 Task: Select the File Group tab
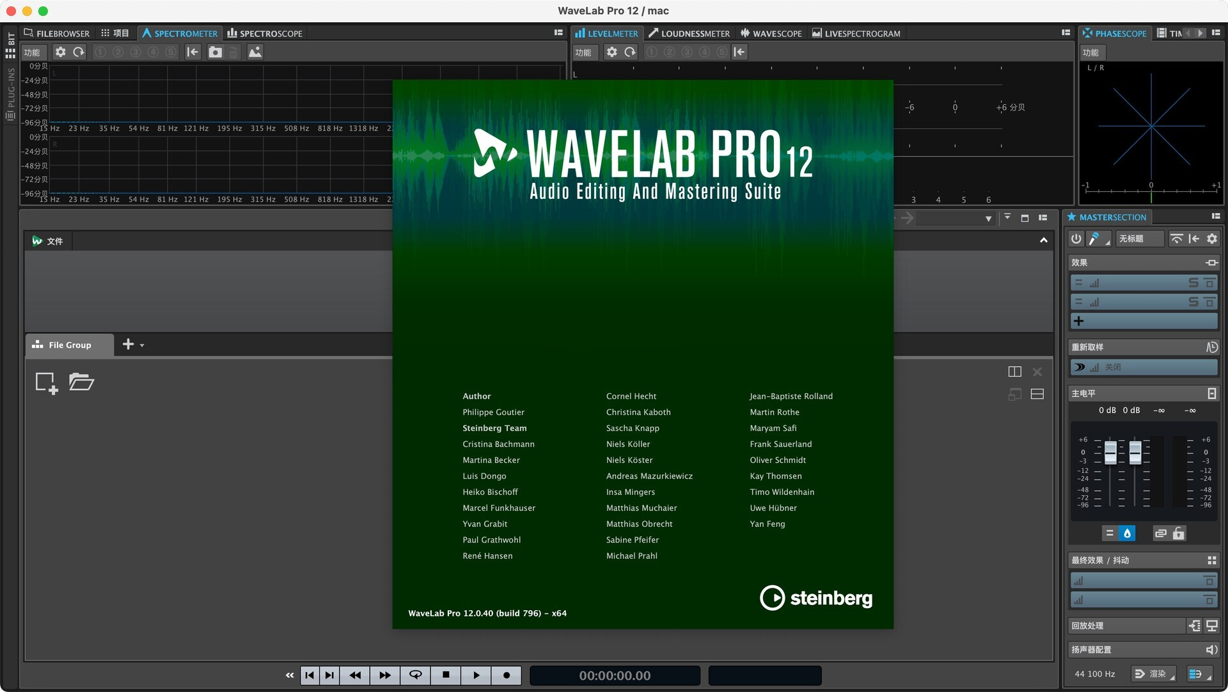pyautogui.click(x=69, y=345)
